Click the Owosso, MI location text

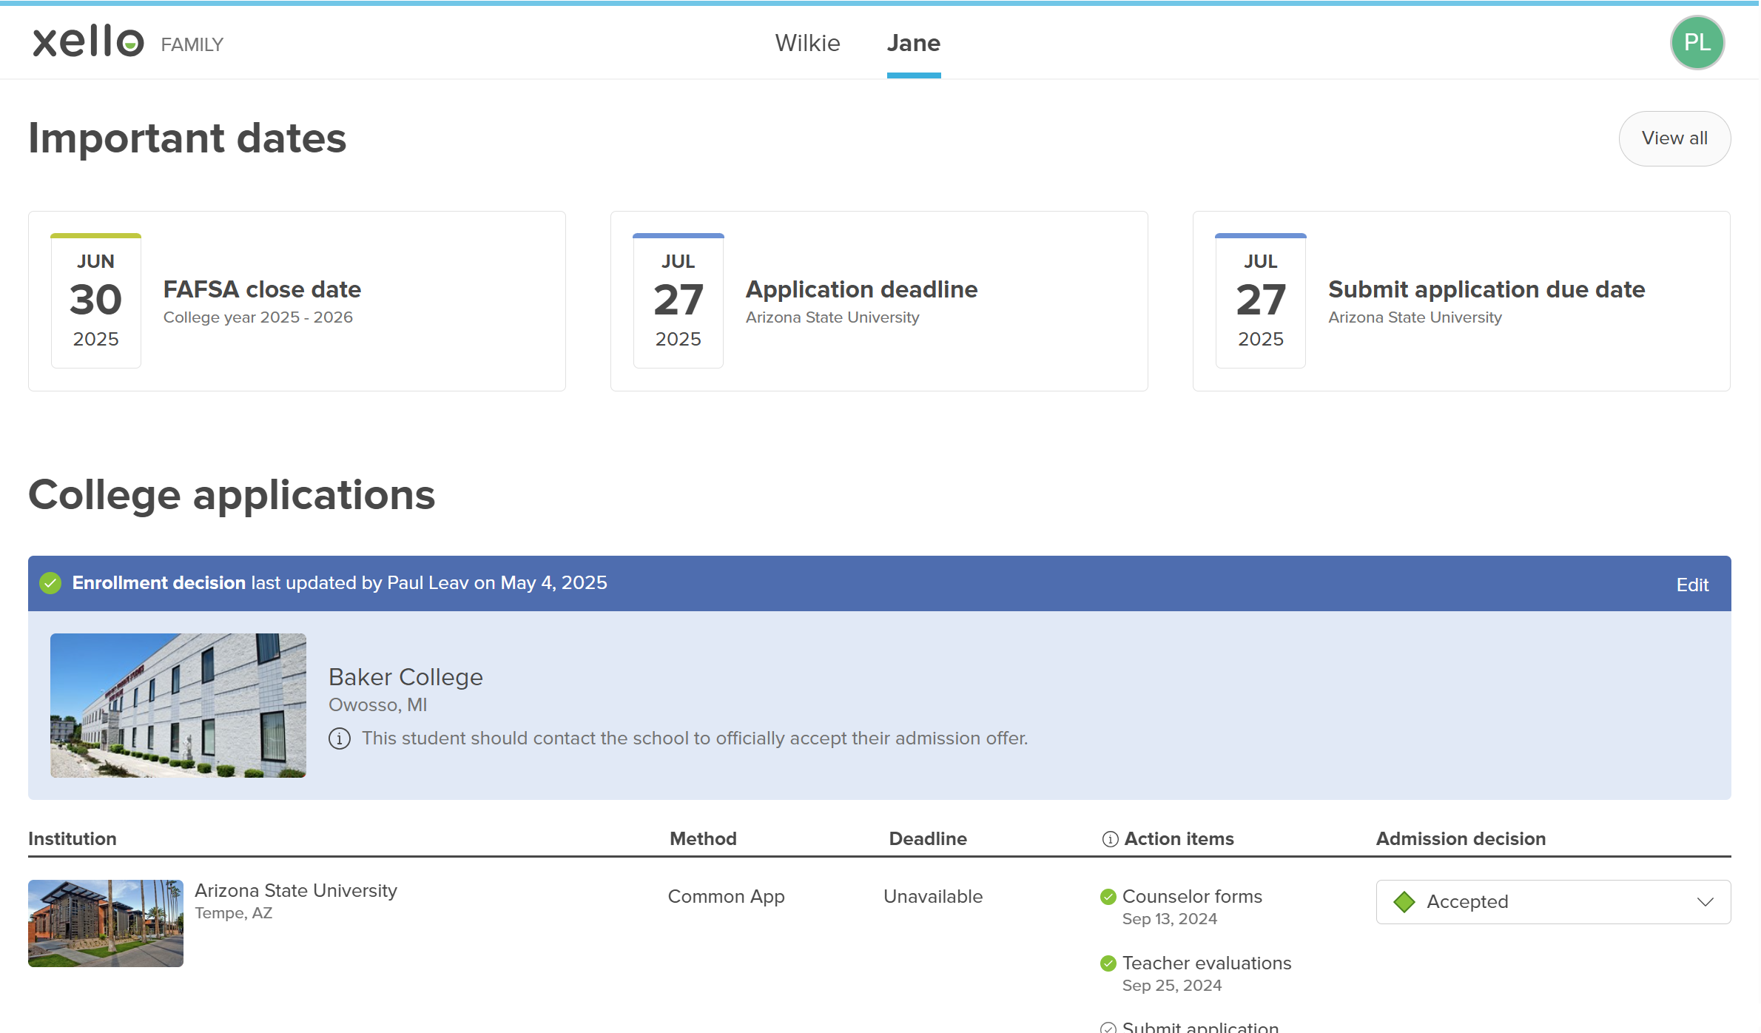(x=378, y=704)
